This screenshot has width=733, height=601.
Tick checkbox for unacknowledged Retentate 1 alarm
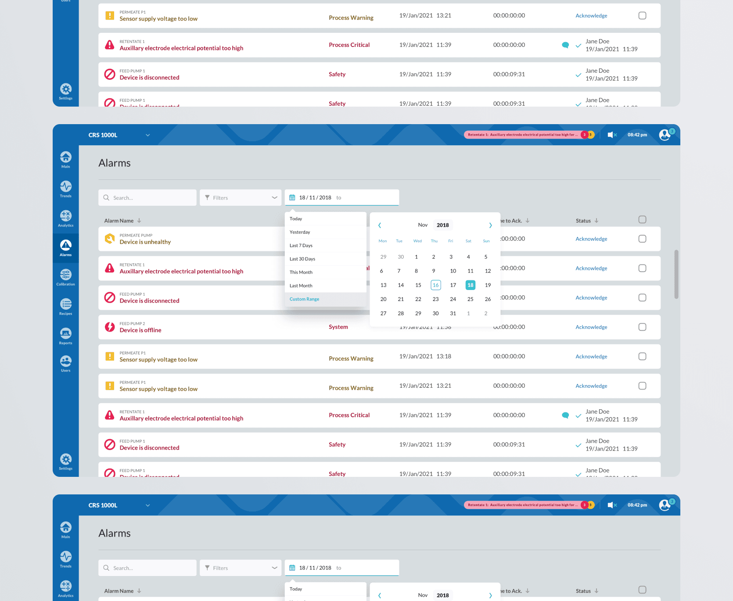click(x=642, y=268)
